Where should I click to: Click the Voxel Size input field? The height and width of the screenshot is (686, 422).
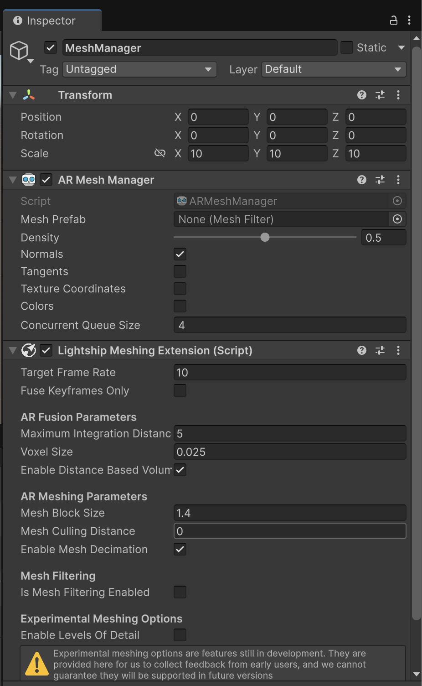[x=290, y=452]
